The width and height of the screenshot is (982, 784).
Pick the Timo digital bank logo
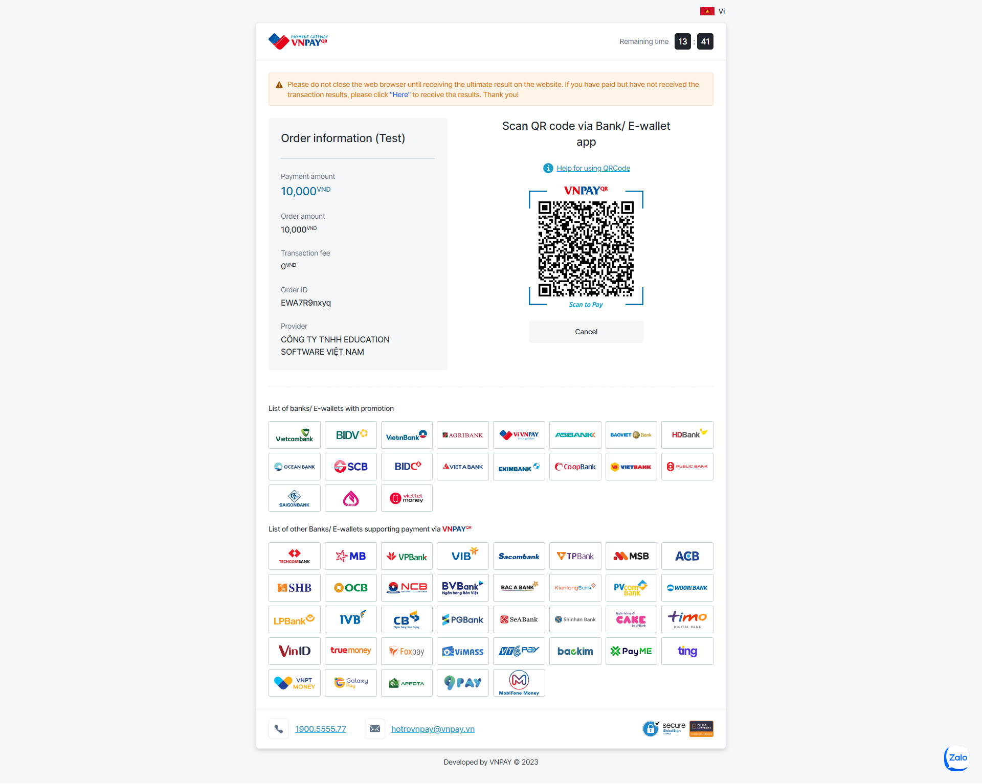(687, 619)
